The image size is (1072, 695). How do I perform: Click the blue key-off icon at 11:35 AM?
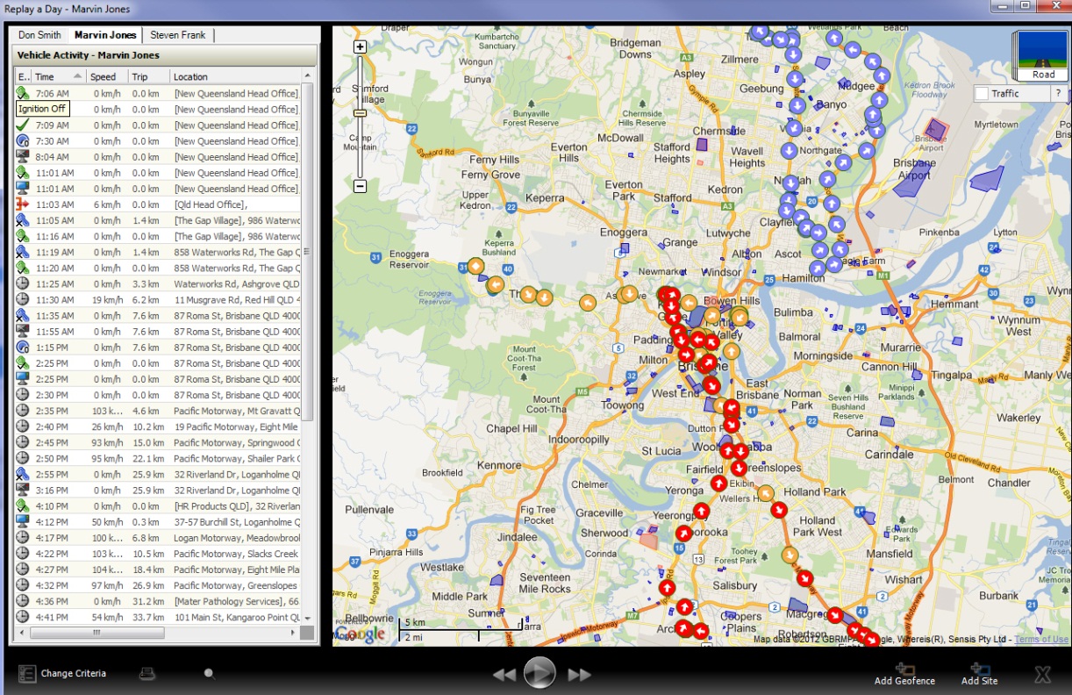click(x=24, y=315)
